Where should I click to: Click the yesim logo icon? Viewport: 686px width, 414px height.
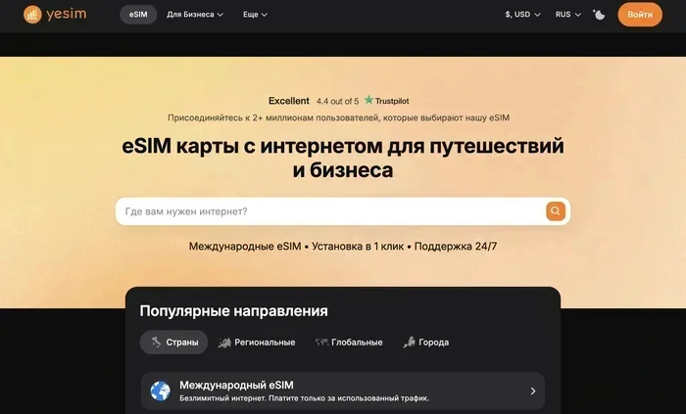click(x=32, y=15)
